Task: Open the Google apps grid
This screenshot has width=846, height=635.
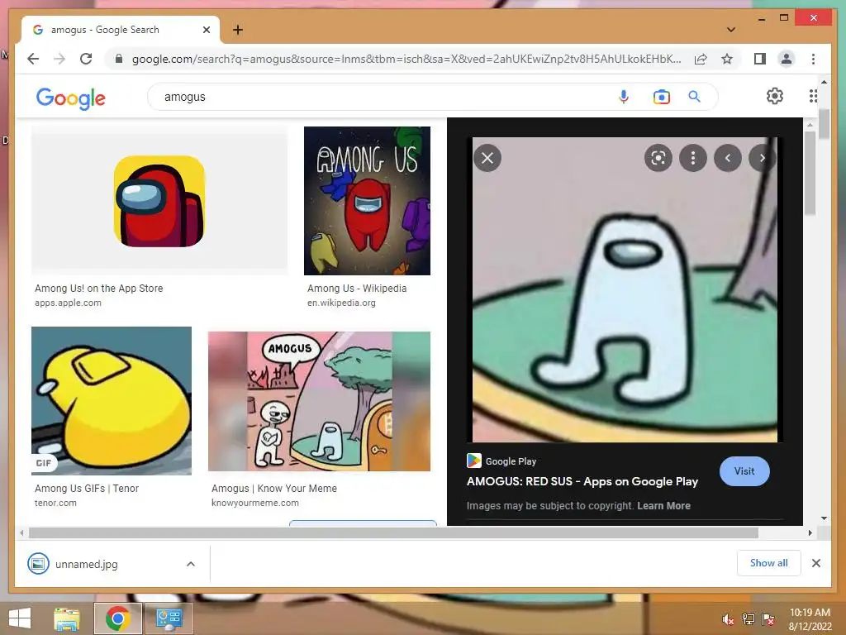Action: tap(813, 96)
